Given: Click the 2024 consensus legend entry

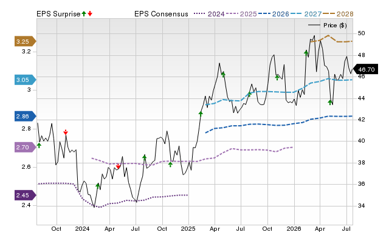Looking at the screenshot, I should (209, 14).
